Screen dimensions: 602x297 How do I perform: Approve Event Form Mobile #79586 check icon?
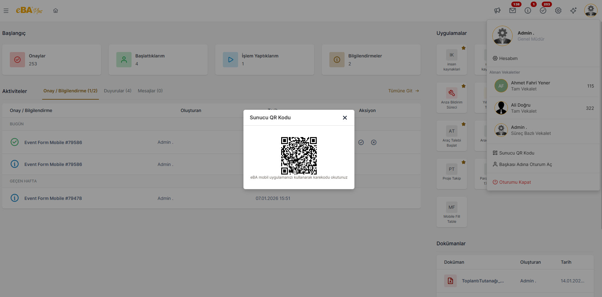click(361, 142)
